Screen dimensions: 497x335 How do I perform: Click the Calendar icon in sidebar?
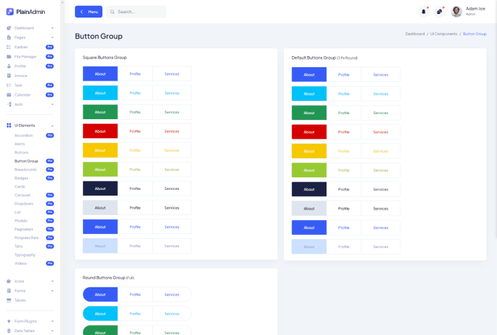[x=8, y=95]
